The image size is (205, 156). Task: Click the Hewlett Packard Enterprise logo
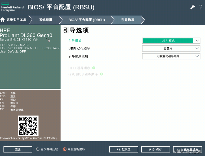tap(12, 7)
